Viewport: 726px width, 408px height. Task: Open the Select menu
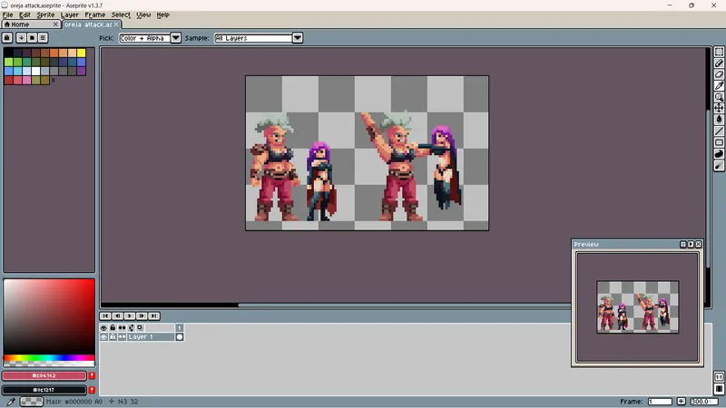(x=121, y=15)
